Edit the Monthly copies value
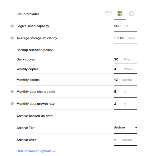Image resolution: width=158 pixels, height=156 pixels. [x=116, y=80]
